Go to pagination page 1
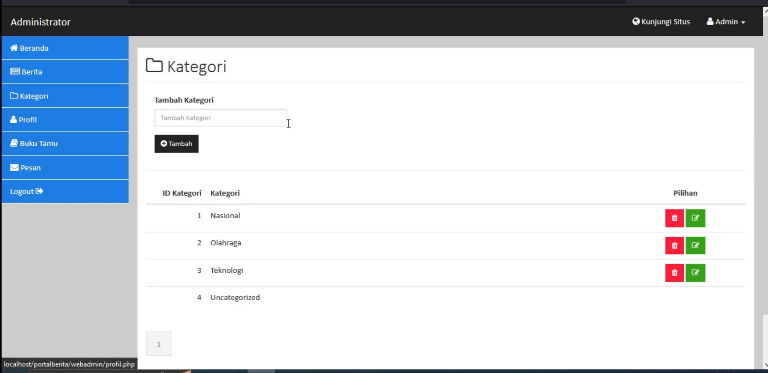The image size is (768, 373). pos(158,344)
